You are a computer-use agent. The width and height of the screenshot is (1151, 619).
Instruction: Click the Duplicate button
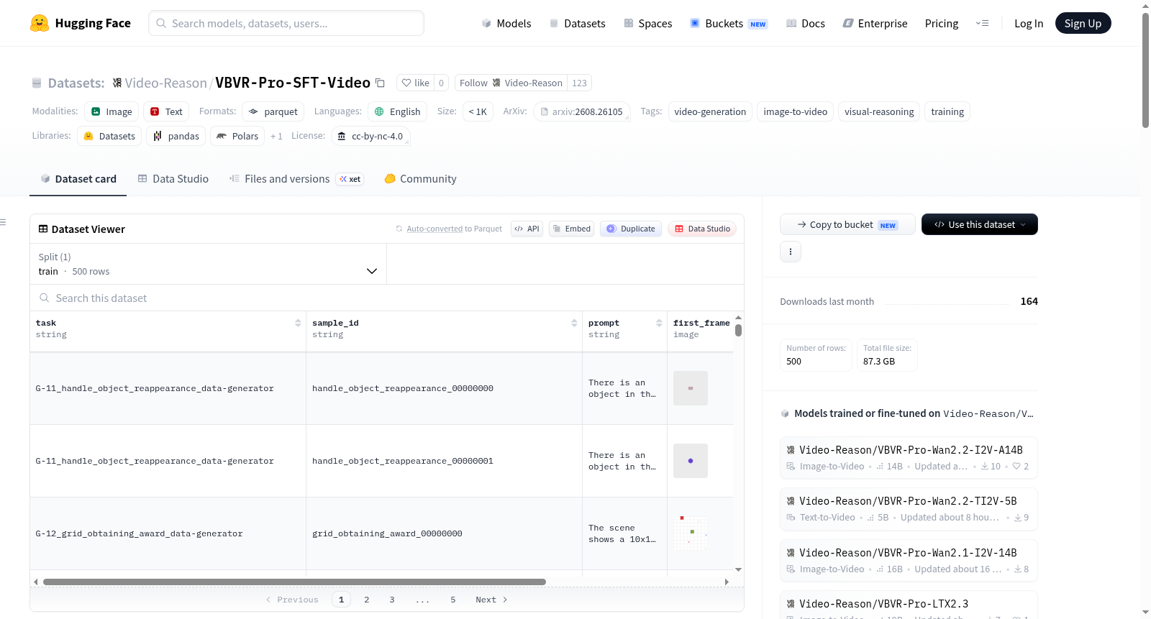coord(631,229)
